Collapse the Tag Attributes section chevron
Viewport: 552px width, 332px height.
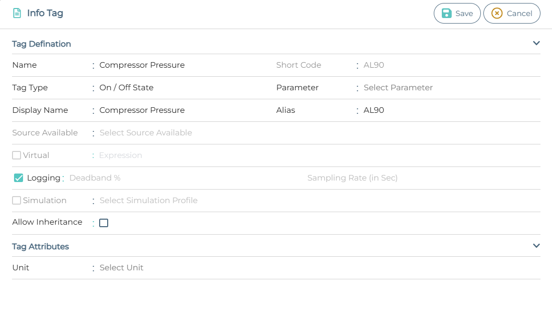coord(536,246)
